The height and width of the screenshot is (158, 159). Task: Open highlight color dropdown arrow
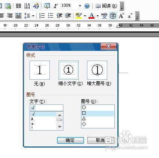85,16
